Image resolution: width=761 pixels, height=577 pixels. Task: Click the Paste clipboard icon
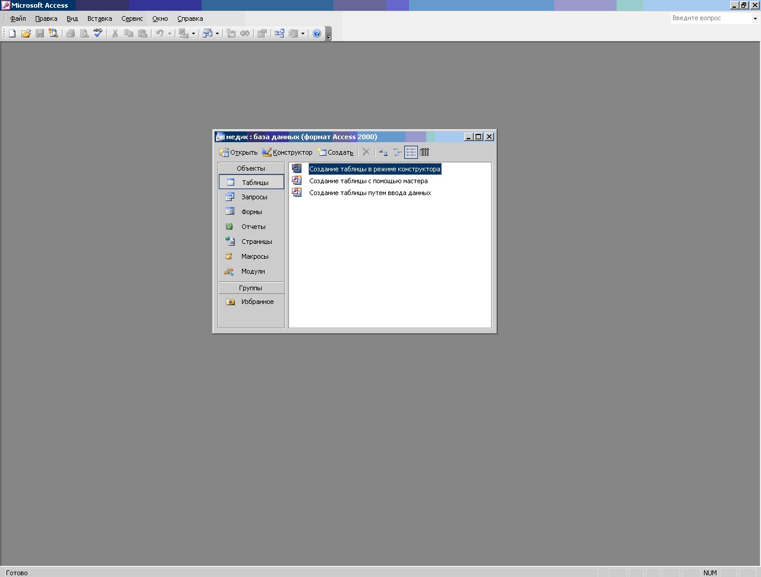click(143, 34)
